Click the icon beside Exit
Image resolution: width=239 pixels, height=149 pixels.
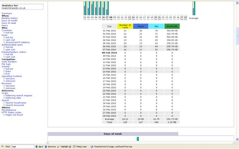tap(4, 74)
